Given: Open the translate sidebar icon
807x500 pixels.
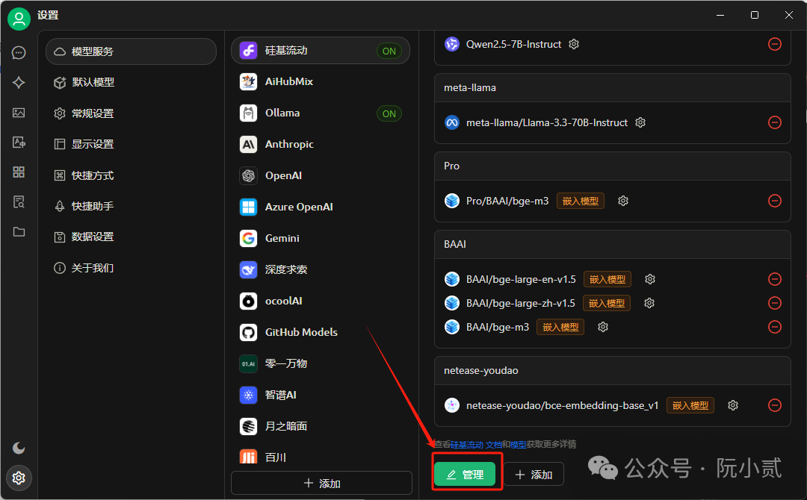Looking at the screenshot, I should (19, 143).
